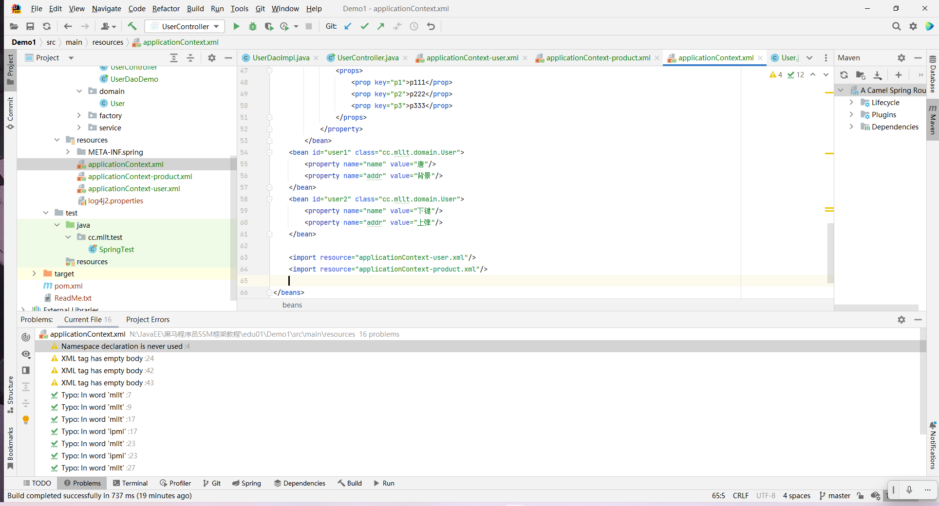Click CRLF line separator setting

[x=741, y=496]
